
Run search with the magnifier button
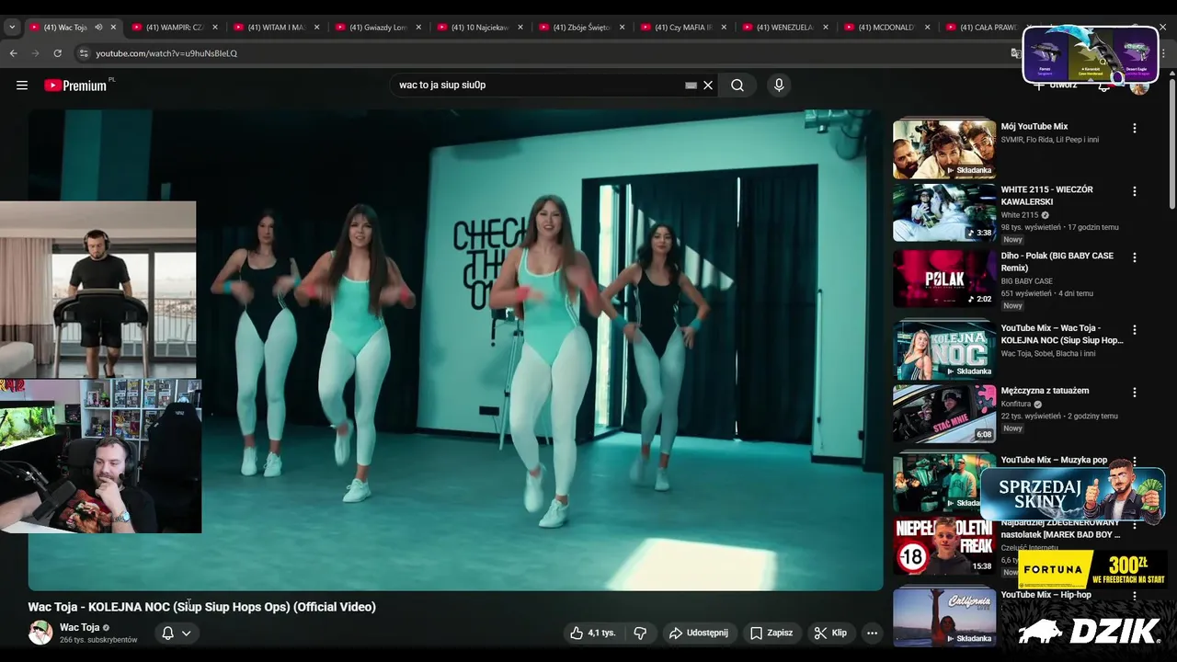point(737,86)
